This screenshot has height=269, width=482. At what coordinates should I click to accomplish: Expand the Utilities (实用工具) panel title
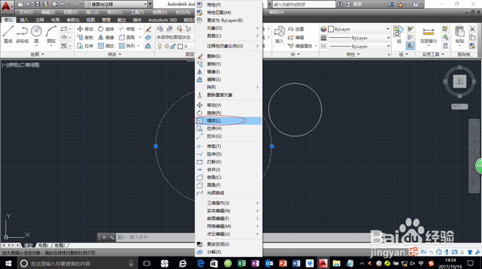coord(433,54)
